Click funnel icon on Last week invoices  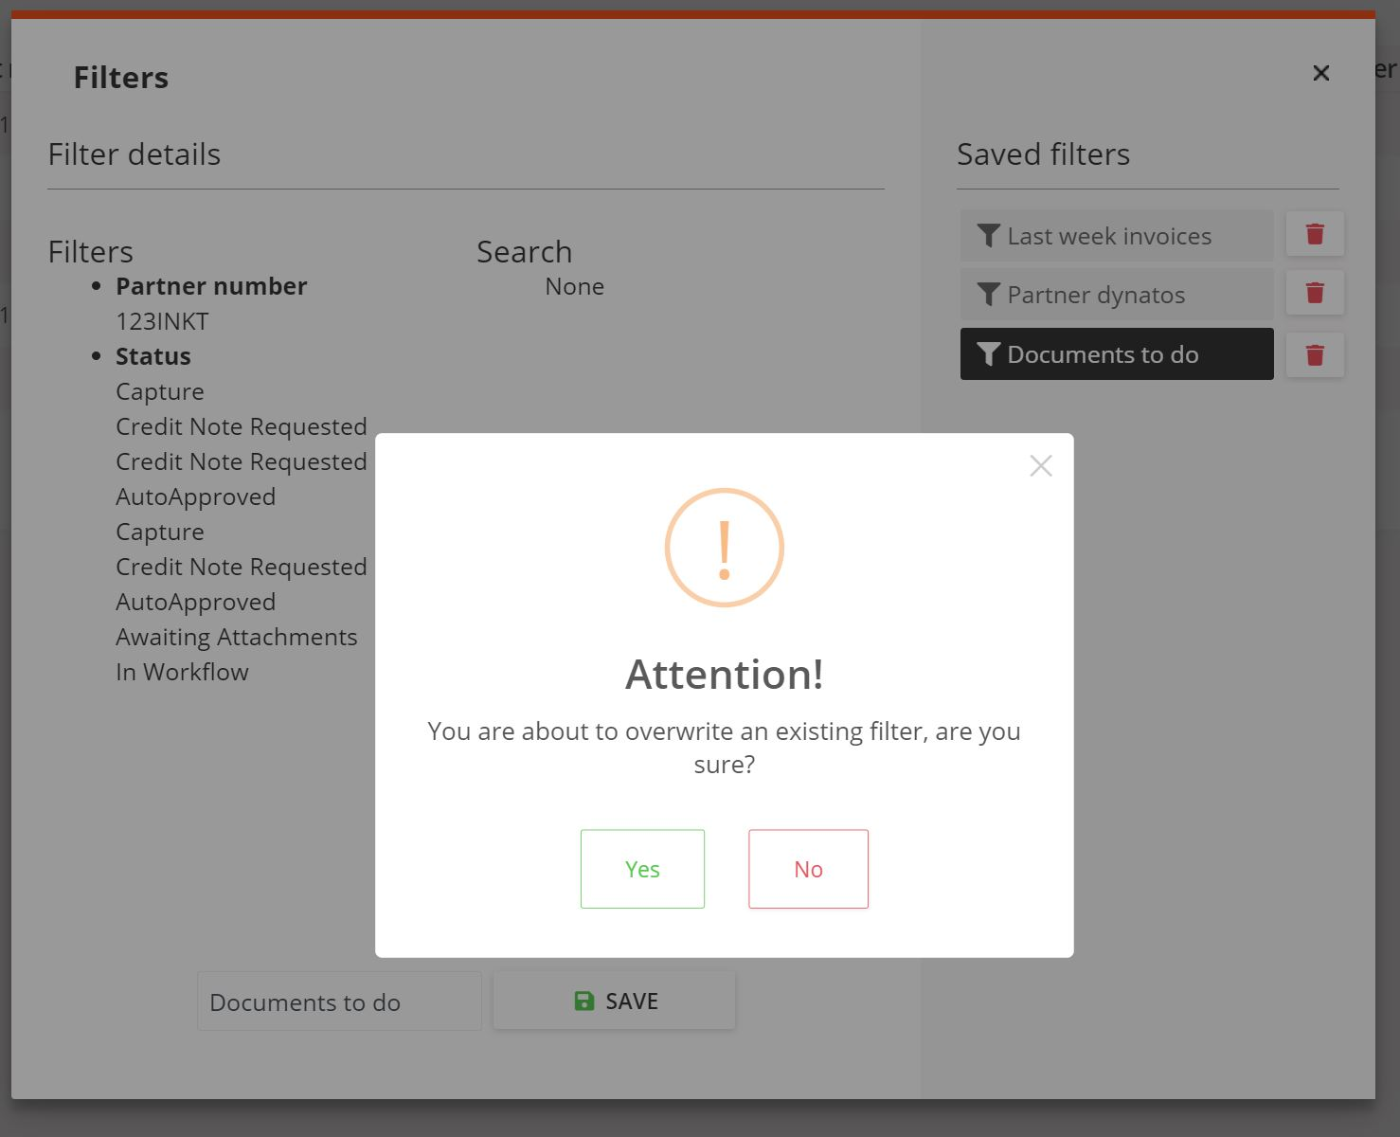point(988,236)
